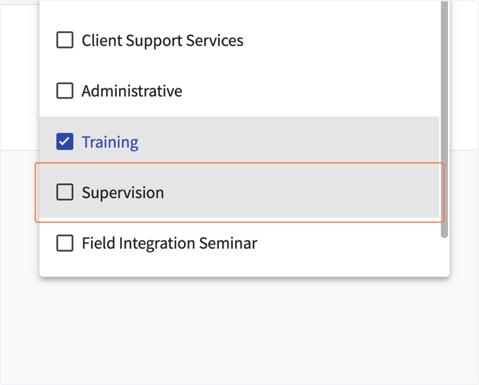Select the Client Support Services label text
Screen dimensions: 479x385
(x=162, y=40)
